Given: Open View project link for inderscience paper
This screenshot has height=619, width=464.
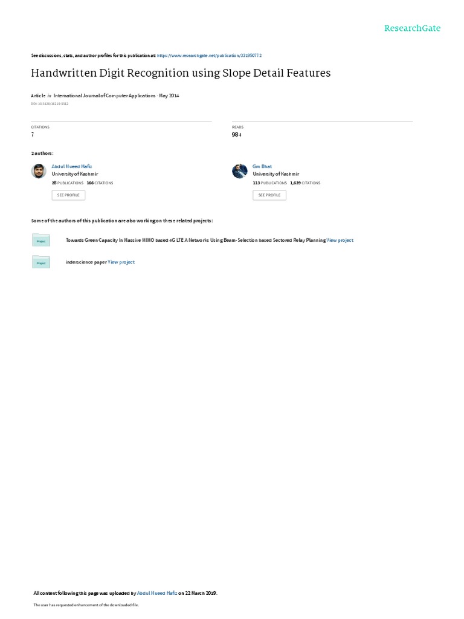Looking at the screenshot, I should 121,262.
